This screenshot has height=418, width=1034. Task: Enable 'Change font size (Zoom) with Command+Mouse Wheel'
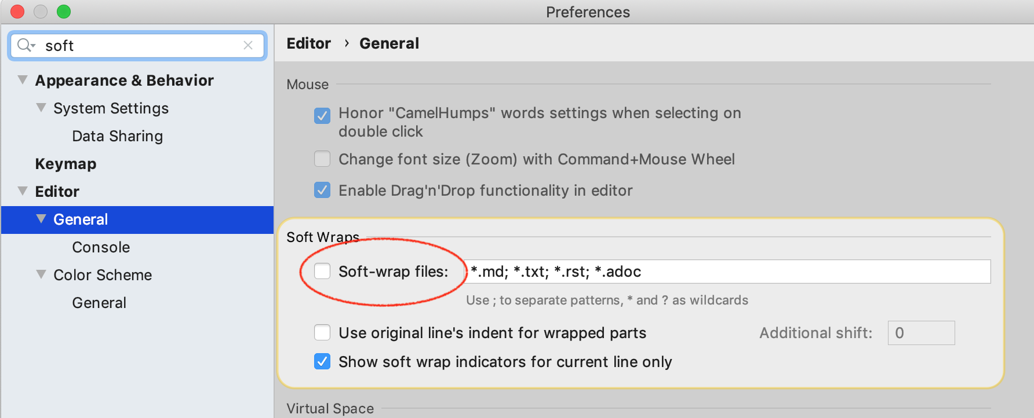322,159
